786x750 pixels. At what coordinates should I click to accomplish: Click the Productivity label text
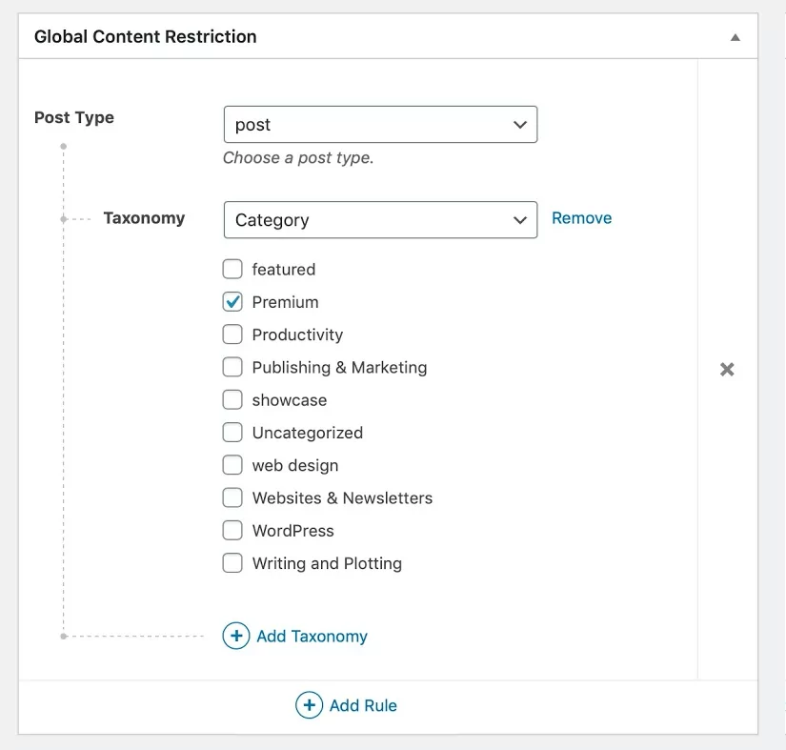pyautogui.click(x=298, y=334)
